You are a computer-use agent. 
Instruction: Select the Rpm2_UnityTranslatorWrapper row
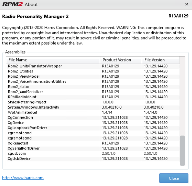click(93, 66)
